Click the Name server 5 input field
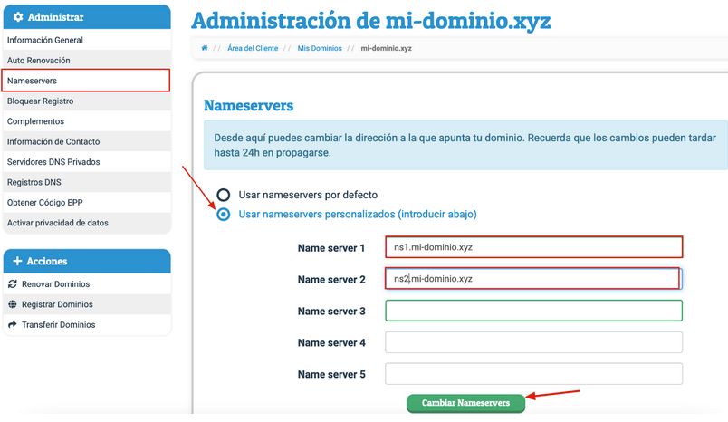 tap(533, 373)
